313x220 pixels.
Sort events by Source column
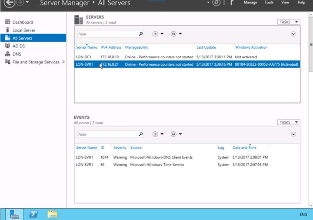(136, 147)
